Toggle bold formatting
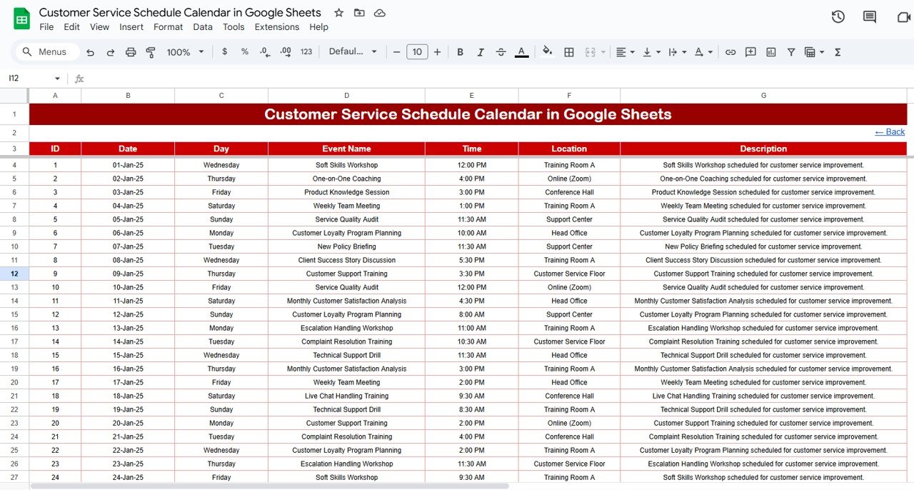914x490 pixels. tap(460, 52)
